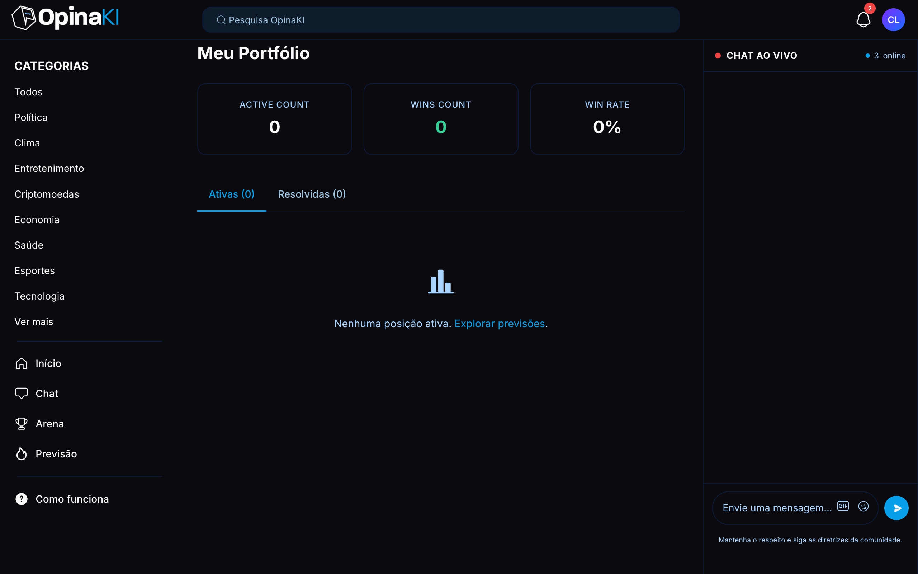Expand categories with Ver mais
918x574 pixels.
[x=34, y=321]
